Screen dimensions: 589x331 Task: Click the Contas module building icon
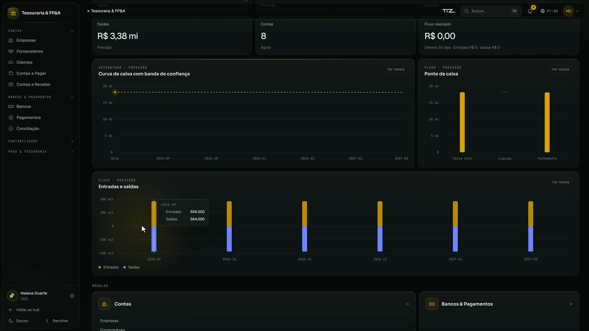pos(105,304)
